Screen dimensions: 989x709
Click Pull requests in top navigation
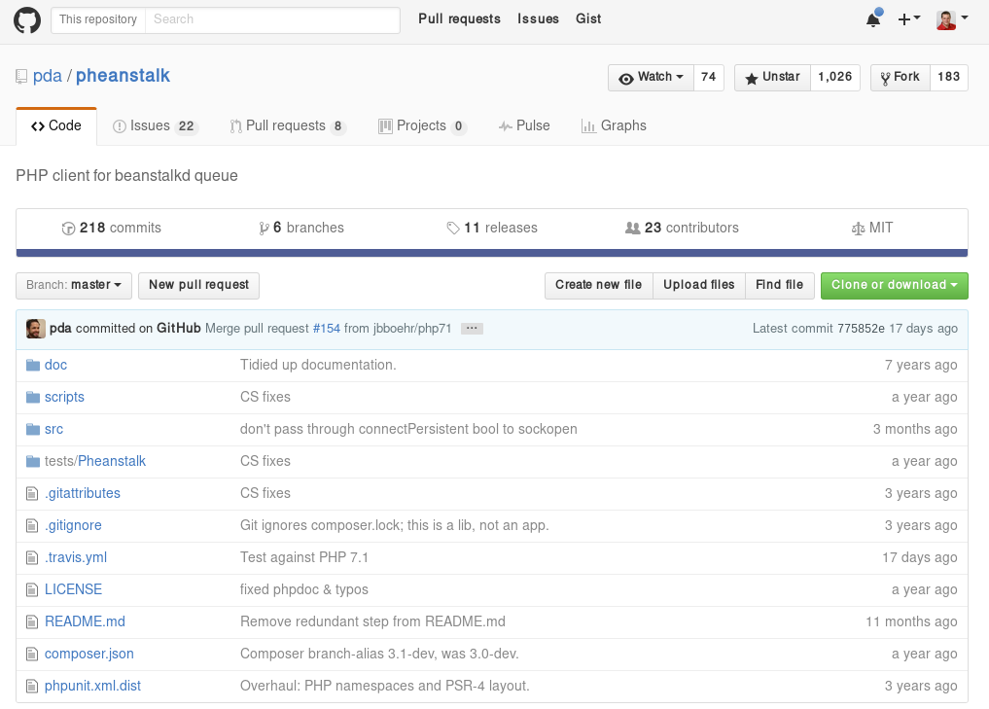(459, 18)
